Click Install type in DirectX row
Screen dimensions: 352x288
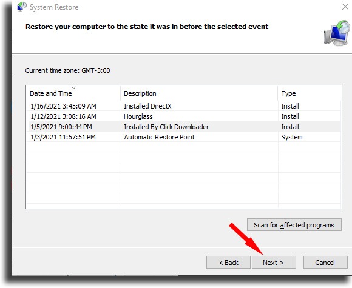point(290,106)
